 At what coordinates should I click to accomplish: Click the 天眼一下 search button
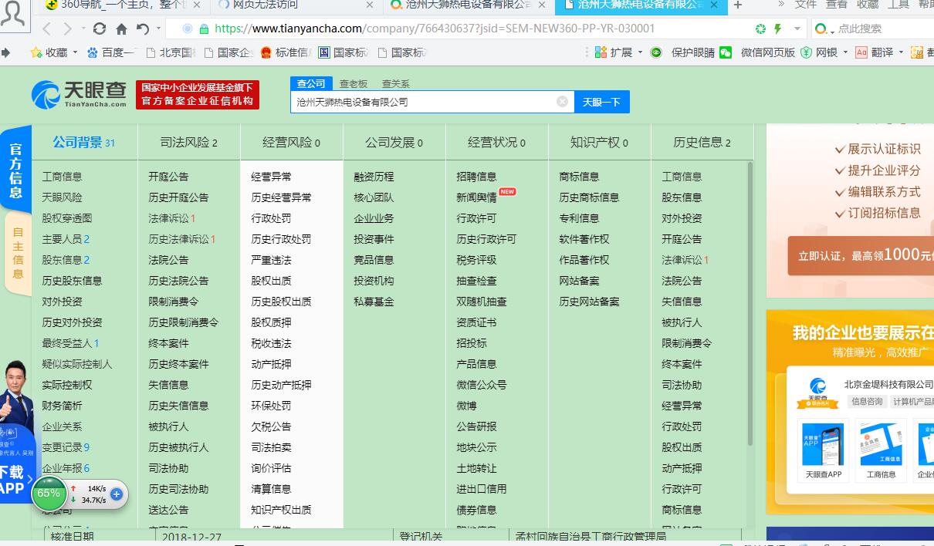pyautogui.click(x=601, y=102)
